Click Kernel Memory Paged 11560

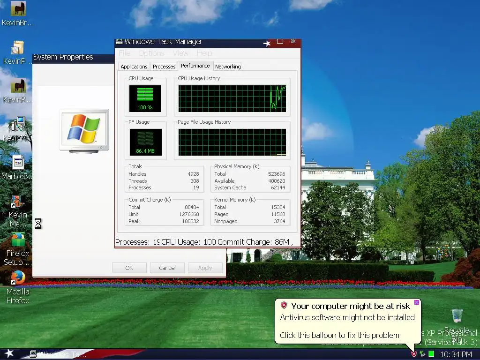click(278, 214)
